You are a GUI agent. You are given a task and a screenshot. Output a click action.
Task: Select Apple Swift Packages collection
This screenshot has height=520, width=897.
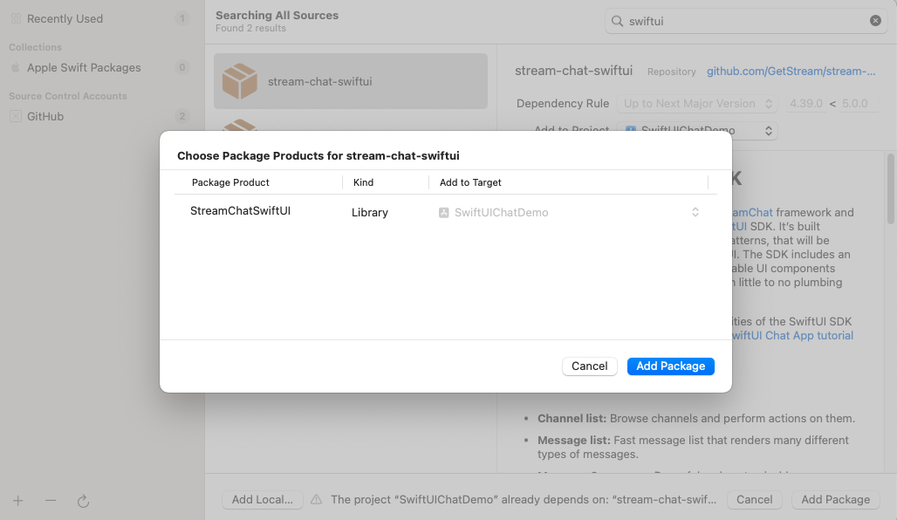pyautogui.click(x=84, y=67)
